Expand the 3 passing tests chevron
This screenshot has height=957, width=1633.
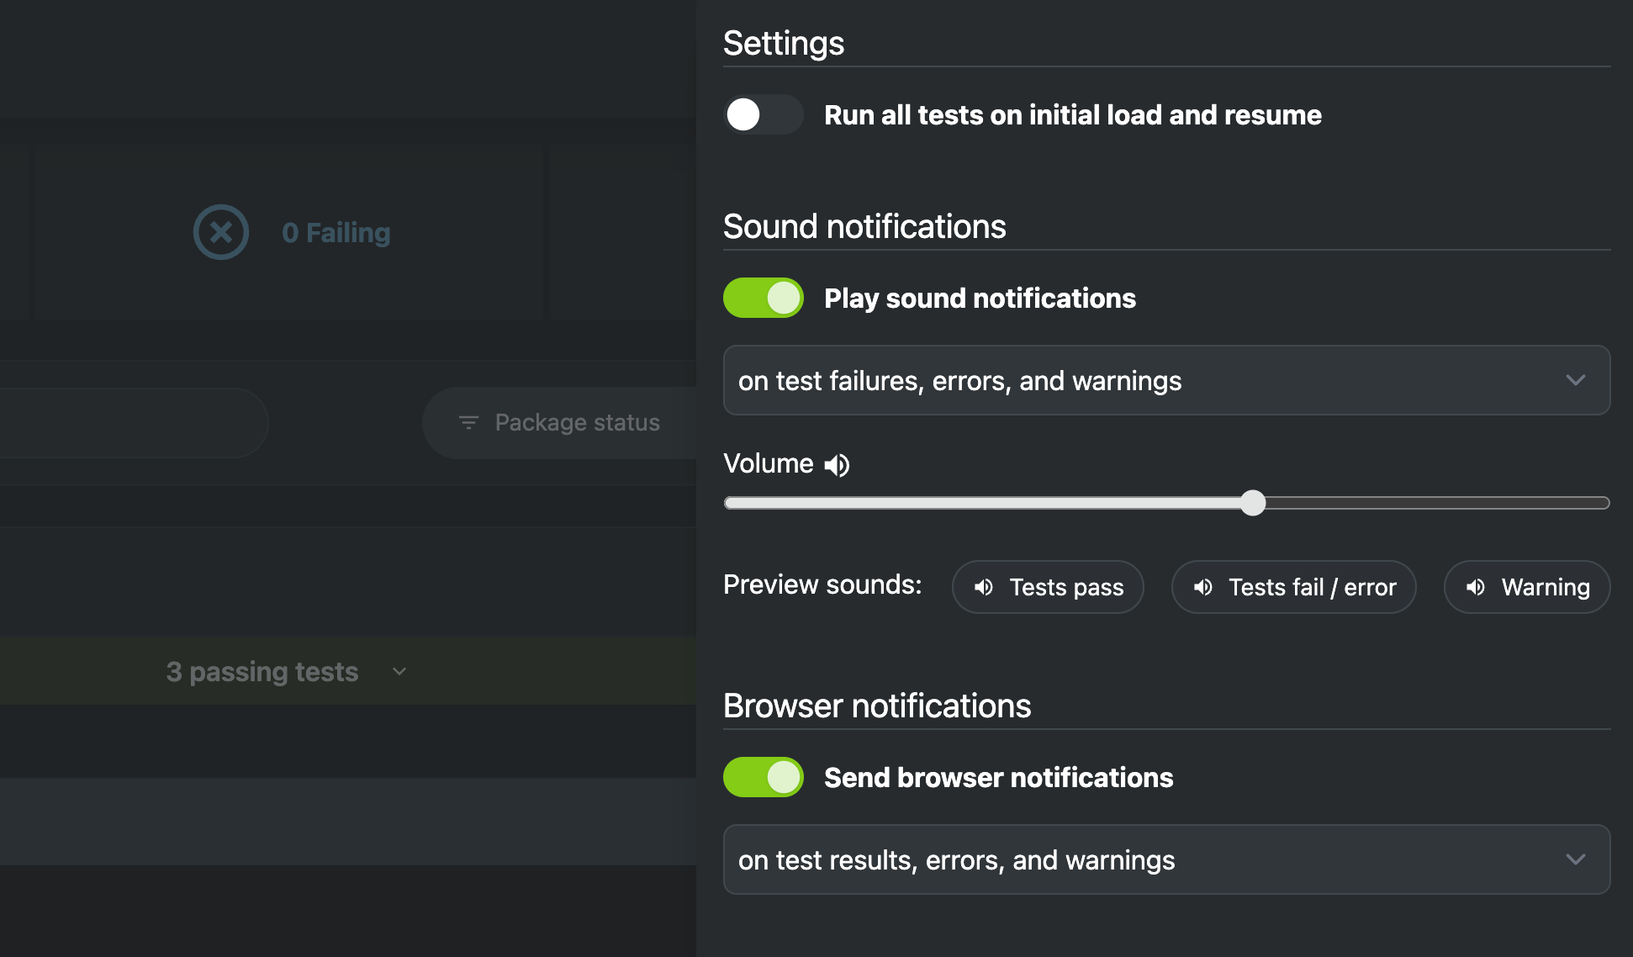[399, 672]
